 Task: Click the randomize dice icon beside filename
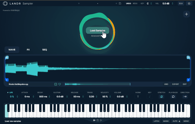[56, 84]
